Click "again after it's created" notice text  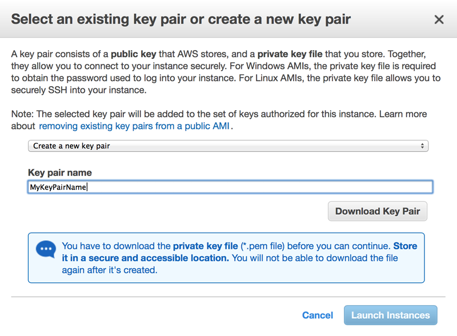[109, 270]
